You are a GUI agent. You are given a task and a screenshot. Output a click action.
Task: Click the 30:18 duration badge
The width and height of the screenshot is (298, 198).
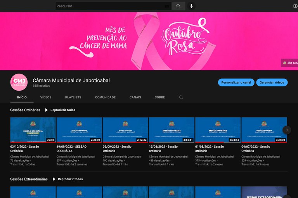pos(50,140)
